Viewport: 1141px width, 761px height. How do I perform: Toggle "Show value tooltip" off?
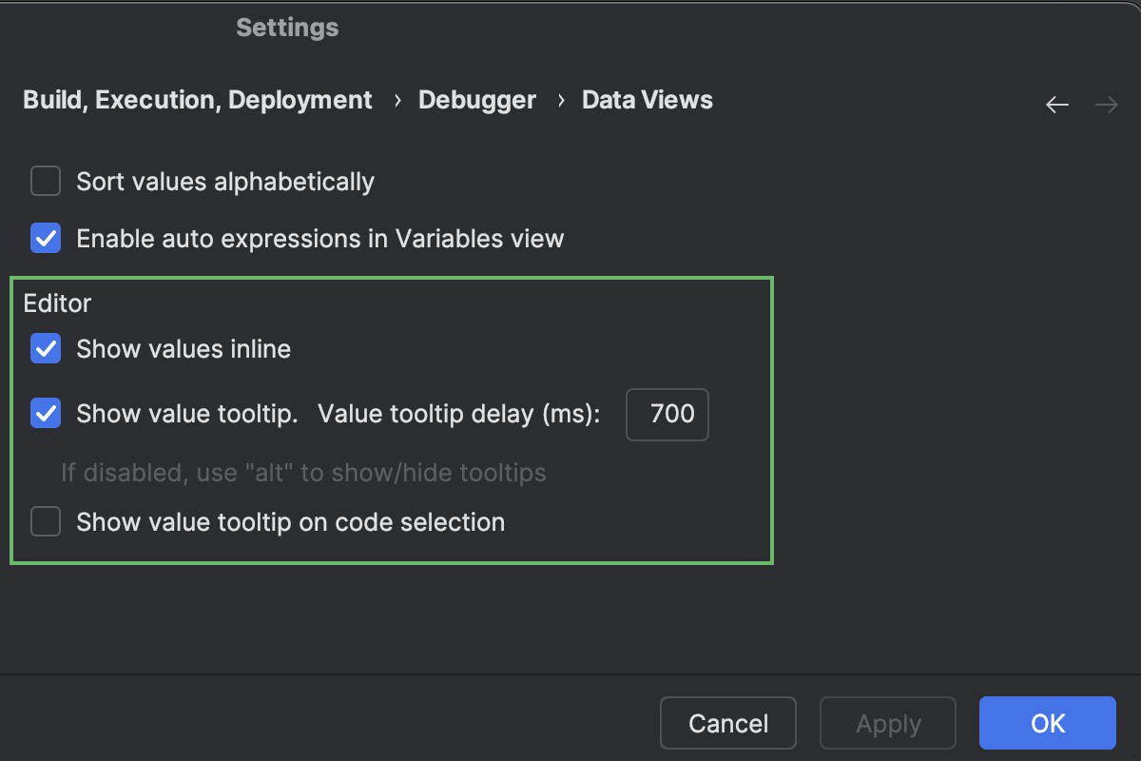(x=45, y=413)
